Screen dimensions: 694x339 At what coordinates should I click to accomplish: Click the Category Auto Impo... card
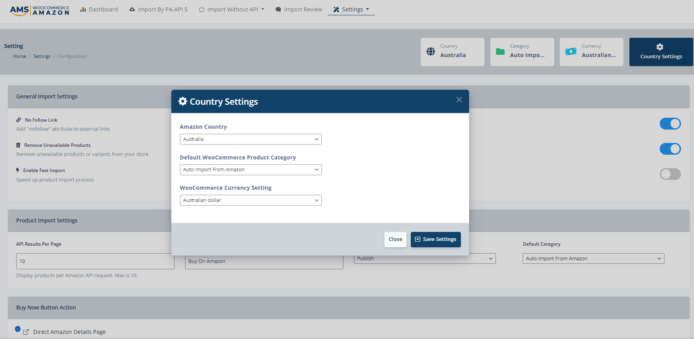522,52
